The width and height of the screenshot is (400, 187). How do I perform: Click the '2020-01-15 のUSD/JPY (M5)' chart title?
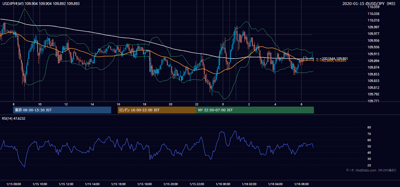click(x=369, y=4)
